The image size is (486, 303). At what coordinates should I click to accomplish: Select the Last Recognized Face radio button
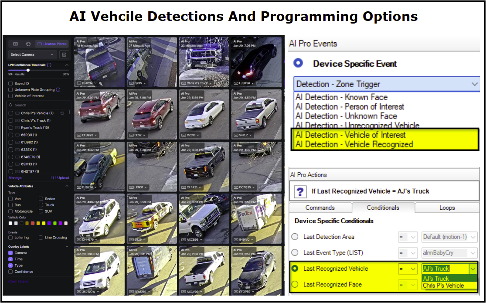tap(295, 284)
